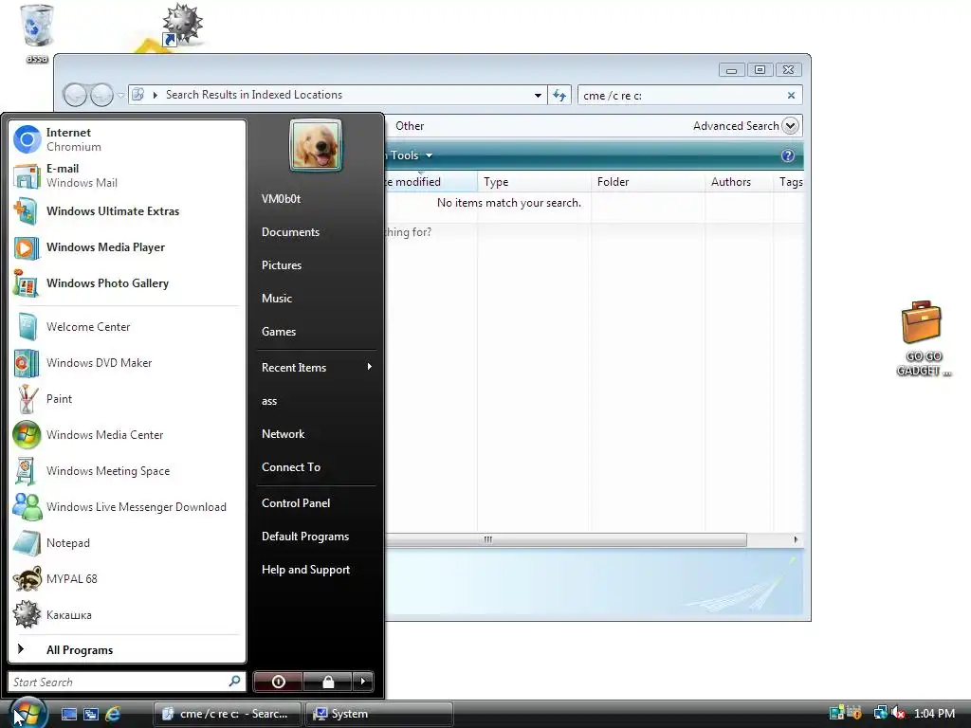
Task: Click Switch between windows quick launch icon
Action: [x=91, y=714]
